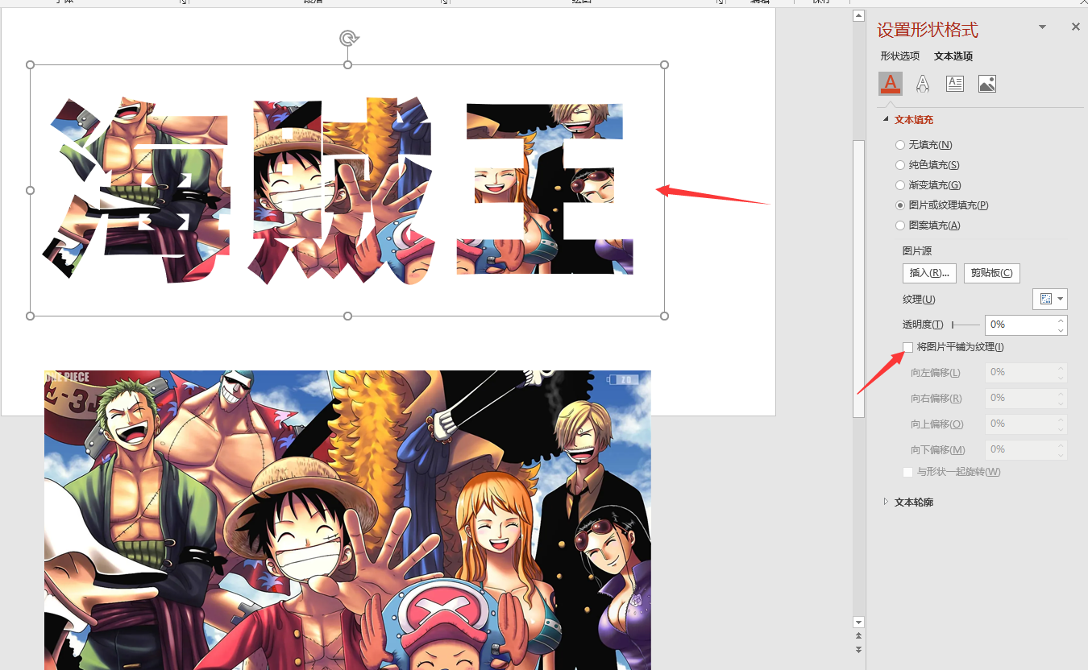Image resolution: width=1088 pixels, height=670 pixels.
Task: Choose the 渐变填充 option
Action: (x=900, y=185)
